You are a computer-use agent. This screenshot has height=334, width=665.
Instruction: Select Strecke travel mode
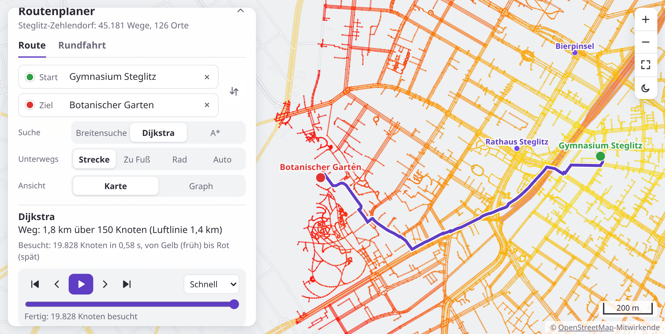[94, 160]
